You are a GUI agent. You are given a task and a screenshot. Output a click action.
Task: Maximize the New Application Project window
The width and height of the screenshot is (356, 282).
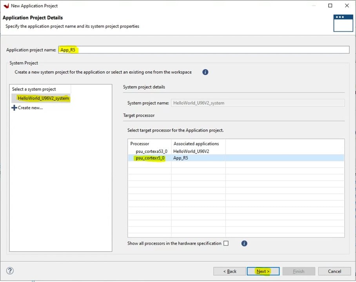(x=330, y=6)
